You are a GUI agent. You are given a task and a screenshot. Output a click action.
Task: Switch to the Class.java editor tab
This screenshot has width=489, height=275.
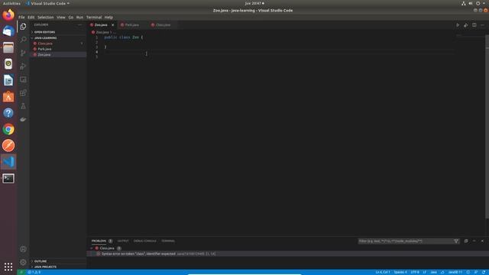[x=163, y=25]
